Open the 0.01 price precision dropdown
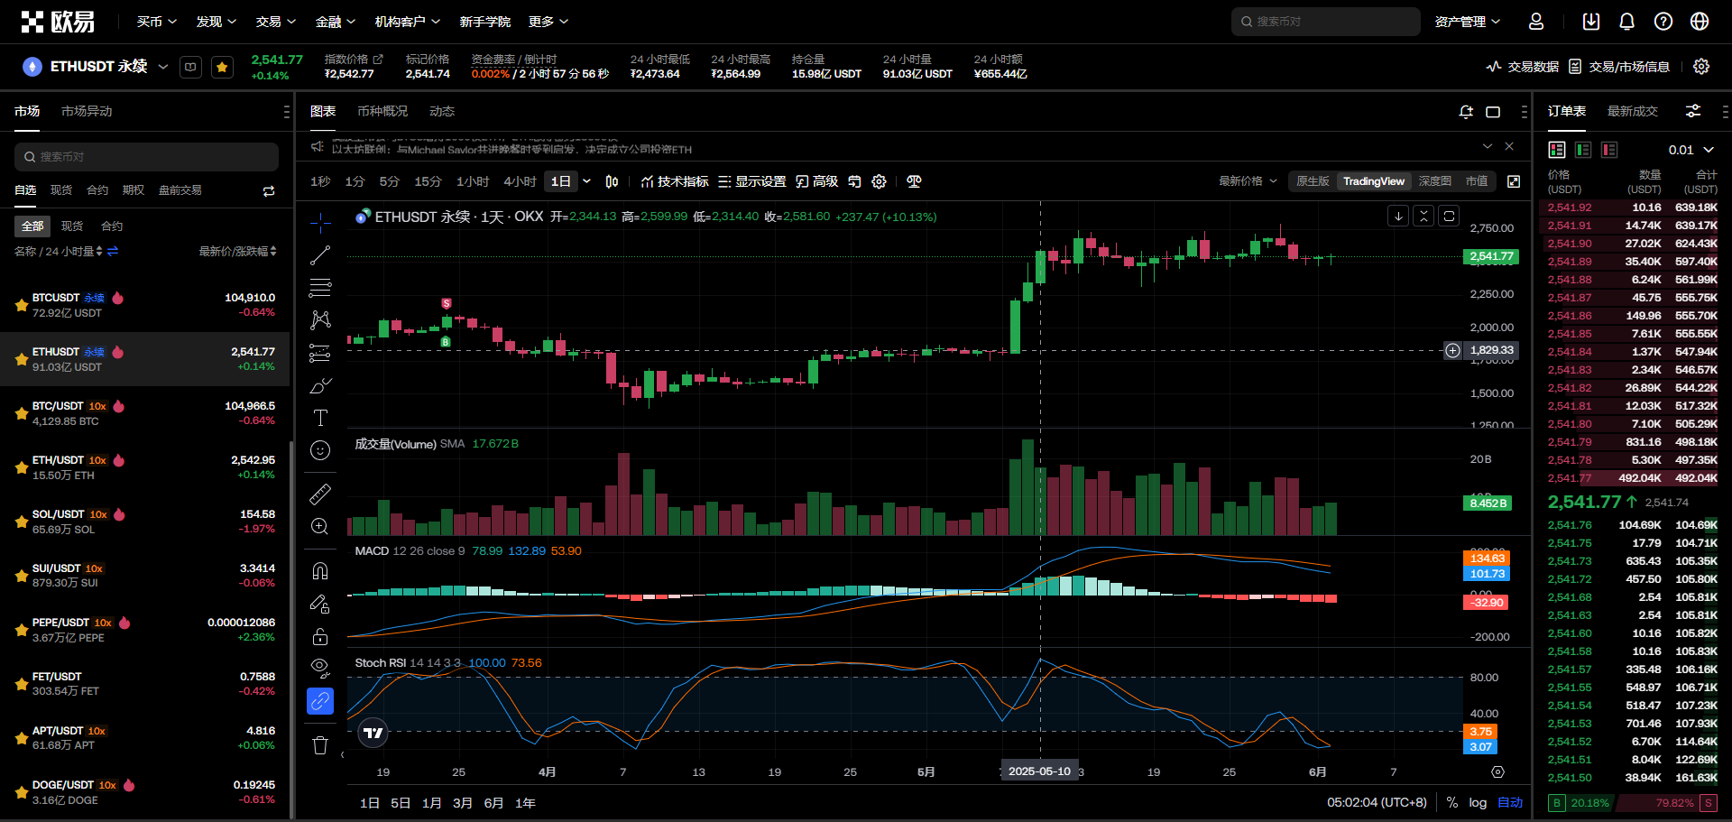This screenshot has width=1732, height=822. (1691, 150)
